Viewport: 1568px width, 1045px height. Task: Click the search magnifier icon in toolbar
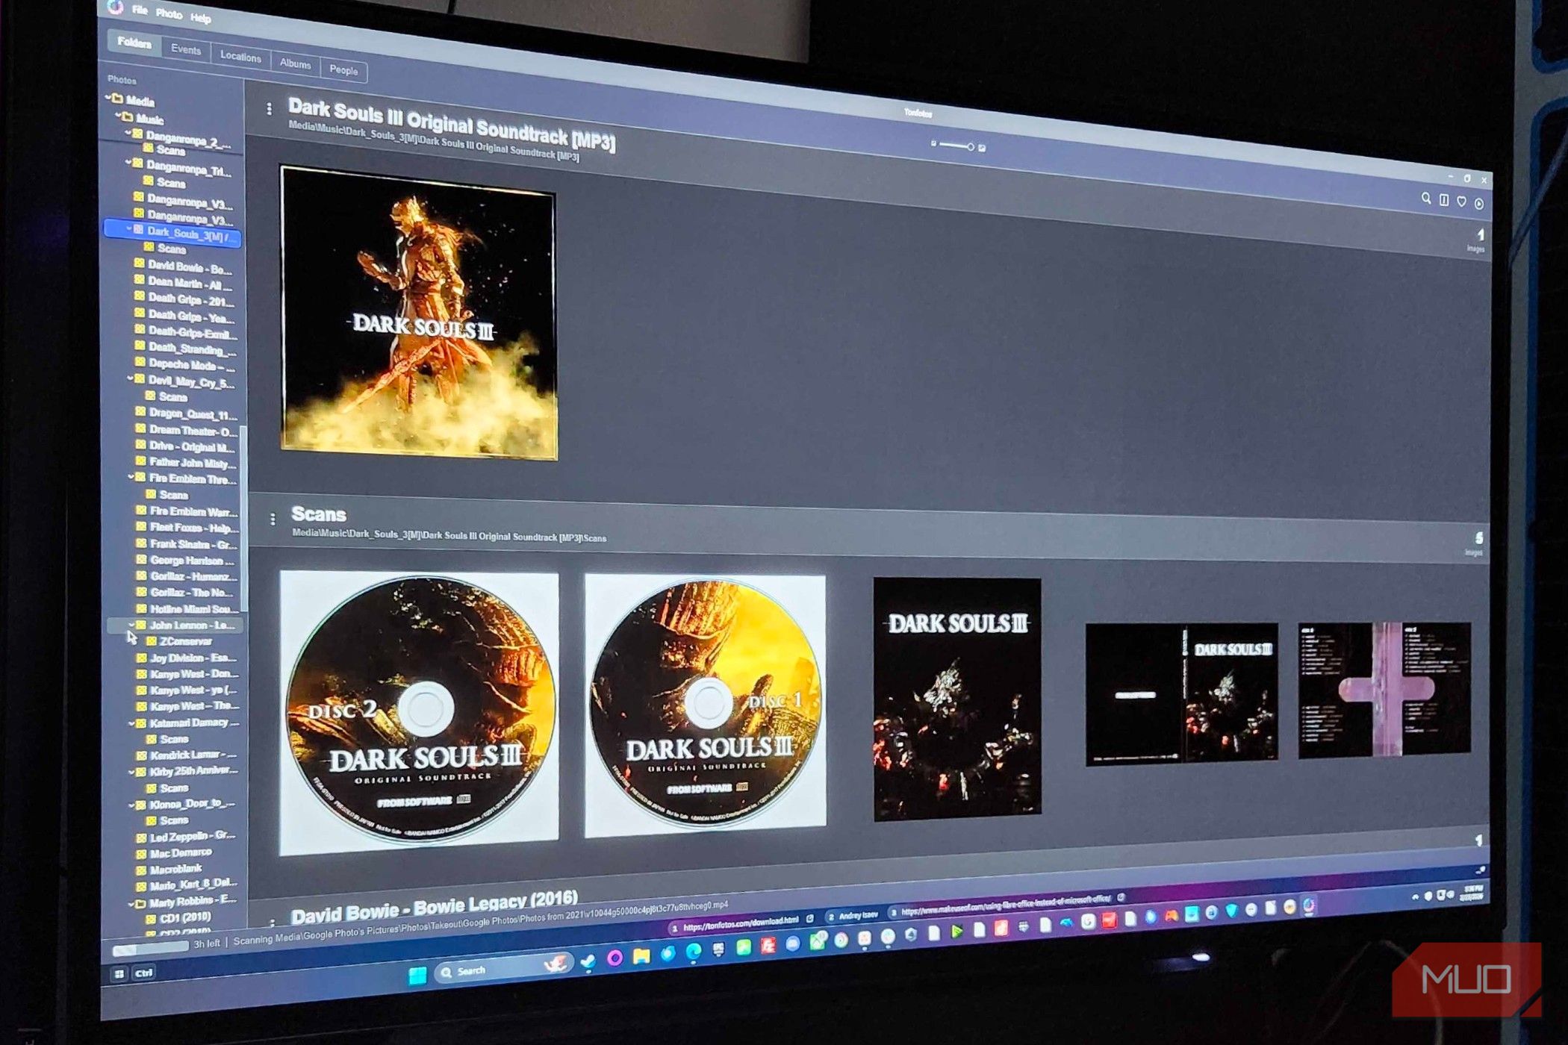tap(1425, 199)
